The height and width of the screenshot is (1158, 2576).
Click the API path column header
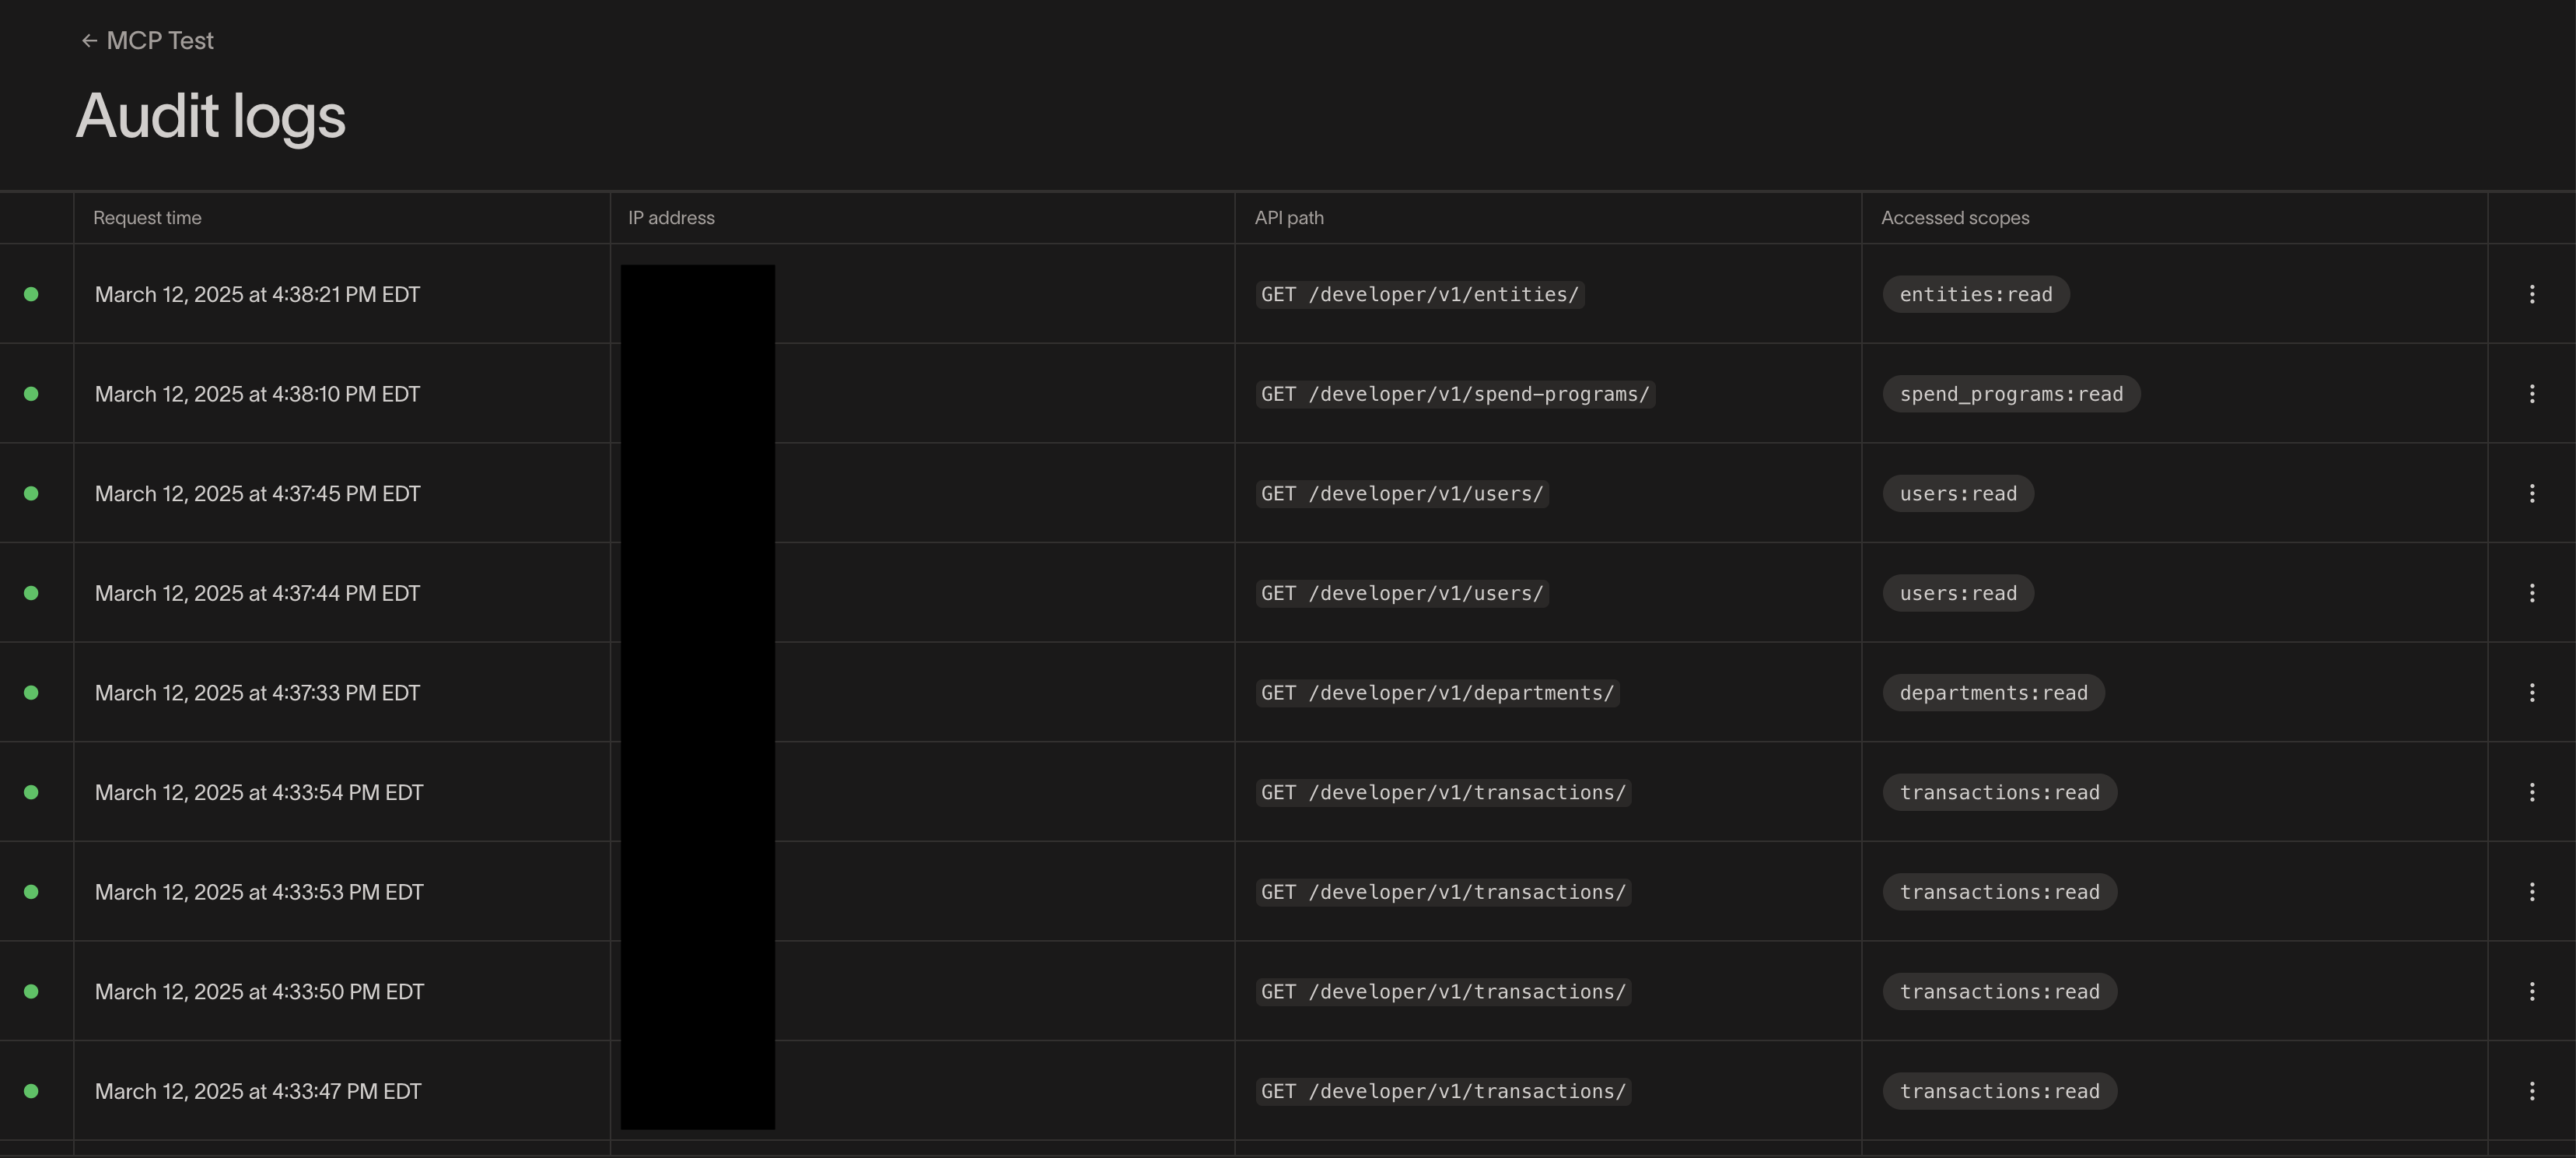1288,218
